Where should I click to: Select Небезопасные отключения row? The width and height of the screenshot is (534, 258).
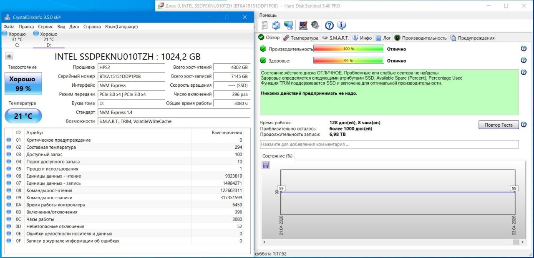point(124,226)
